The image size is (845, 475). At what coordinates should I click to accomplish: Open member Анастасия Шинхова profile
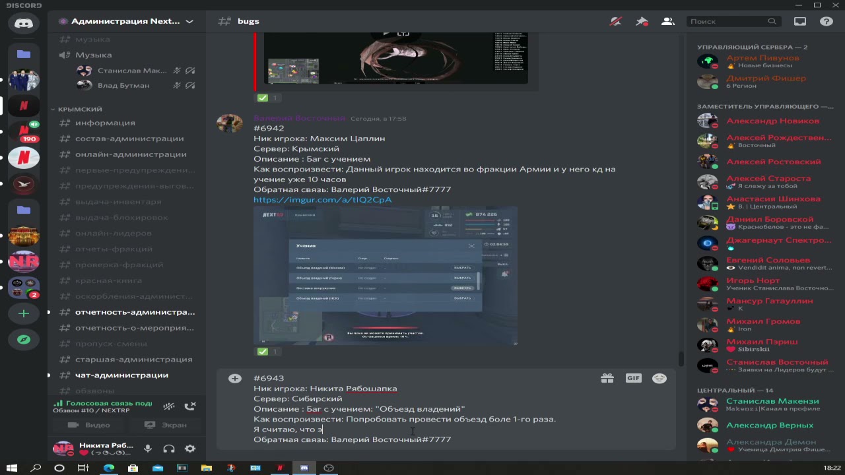coord(766,203)
